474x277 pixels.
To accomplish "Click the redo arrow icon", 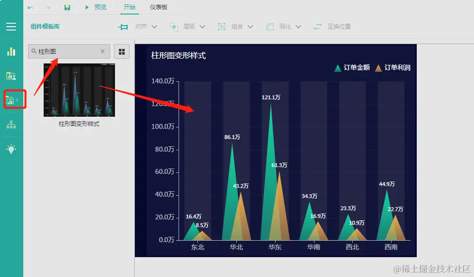I will coord(48,8).
